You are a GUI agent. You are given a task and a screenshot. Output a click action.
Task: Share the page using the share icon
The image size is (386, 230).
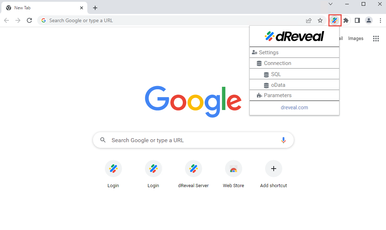(309, 20)
